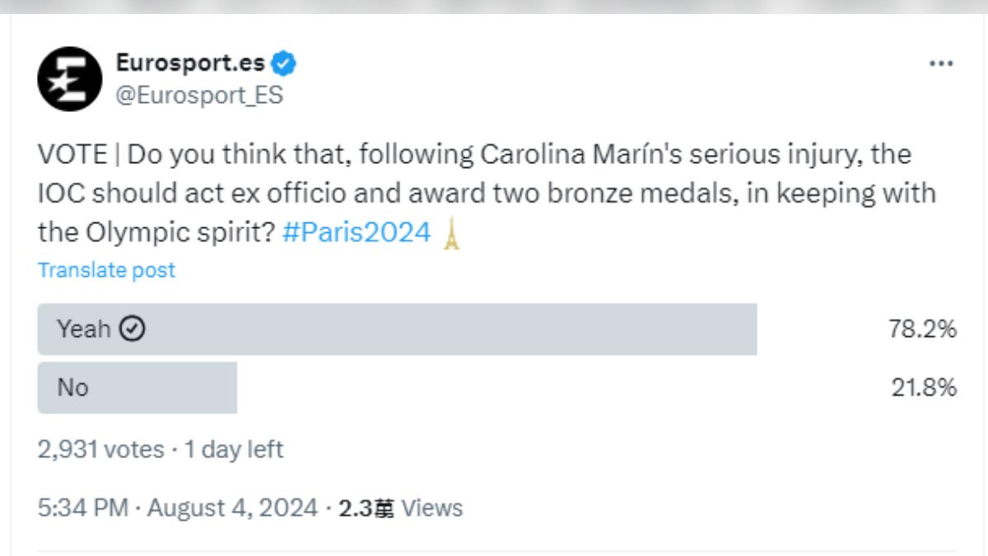Select the "Yeah" poll option label

tap(83, 329)
